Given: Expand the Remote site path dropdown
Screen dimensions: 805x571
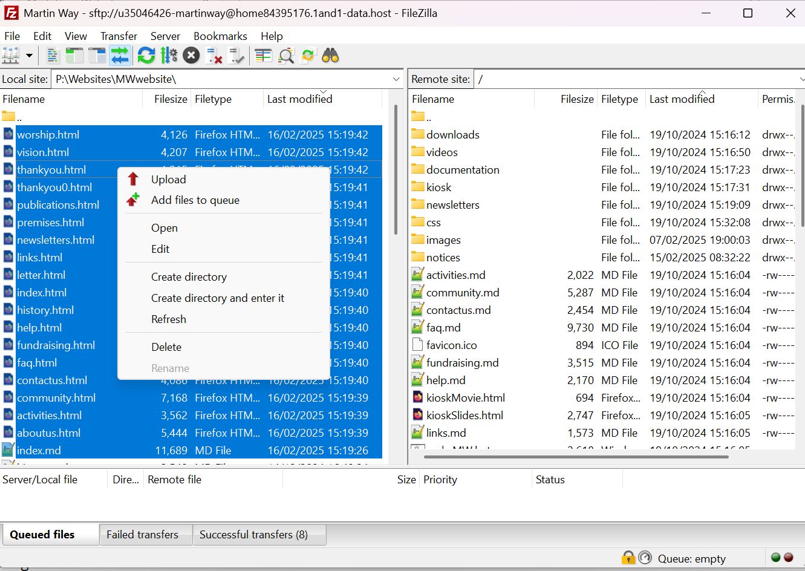Looking at the screenshot, I should [x=801, y=79].
